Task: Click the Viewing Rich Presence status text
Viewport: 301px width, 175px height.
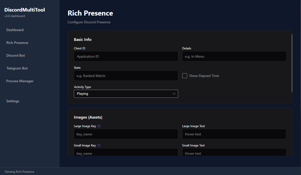Action: click(19, 172)
